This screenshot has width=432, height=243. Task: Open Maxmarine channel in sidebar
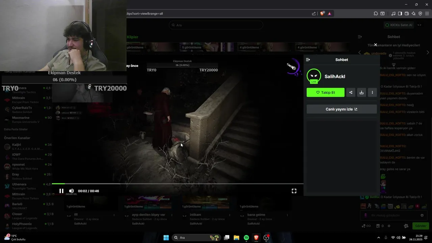[27, 119]
